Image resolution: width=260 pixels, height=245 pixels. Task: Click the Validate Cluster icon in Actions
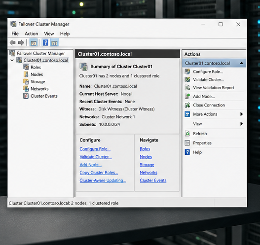pos(187,80)
